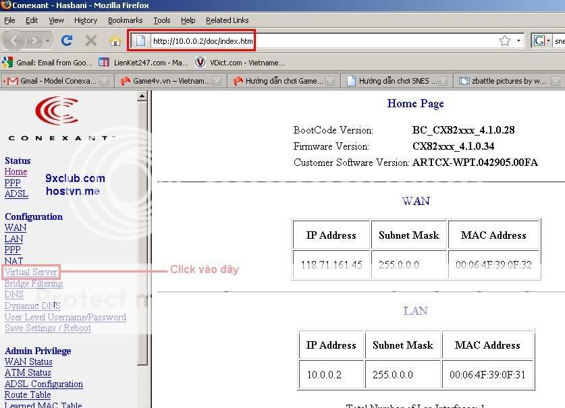Open the Gmail bookmark in the bookmarks toolbar

[x=47, y=63]
